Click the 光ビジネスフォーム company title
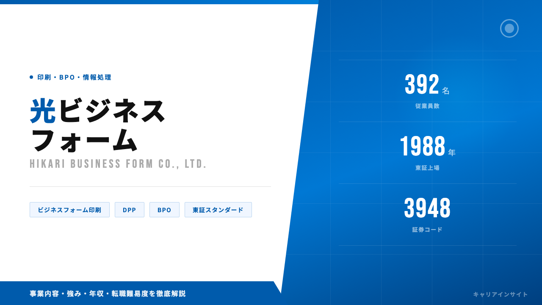 98,125
